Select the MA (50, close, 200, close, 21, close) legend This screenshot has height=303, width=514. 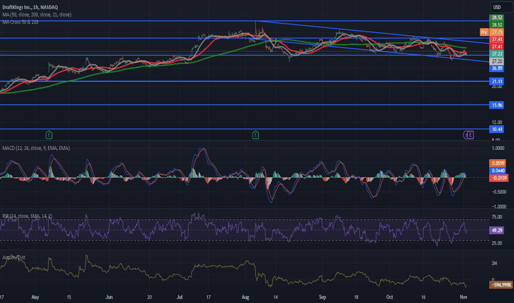tap(37, 15)
